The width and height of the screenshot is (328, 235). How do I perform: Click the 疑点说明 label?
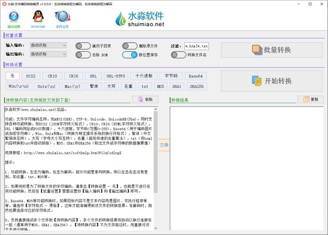(x=14, y=27)
